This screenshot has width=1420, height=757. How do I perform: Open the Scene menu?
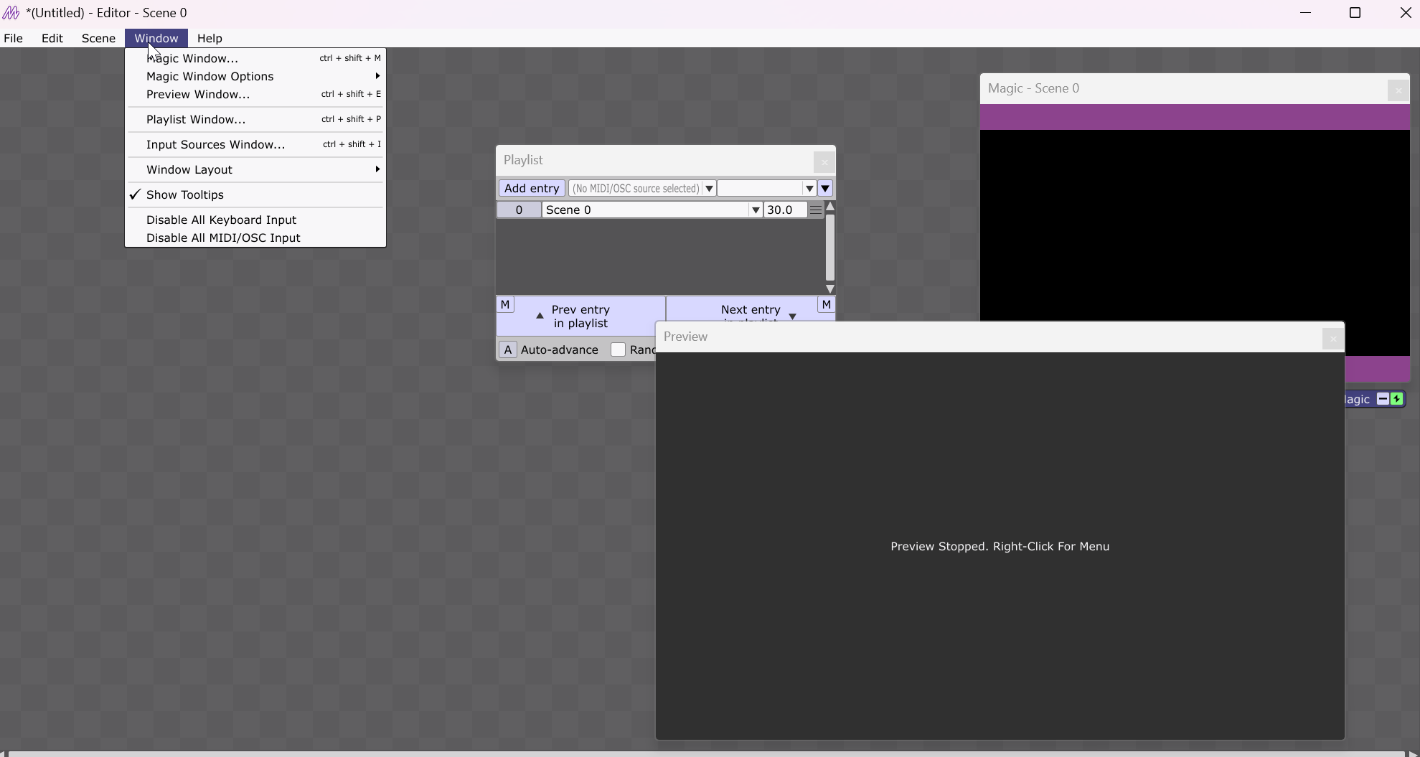point(98,38)
